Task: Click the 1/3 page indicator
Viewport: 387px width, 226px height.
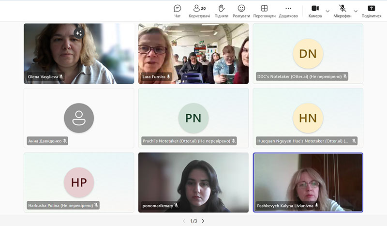Action: click(x=193, y=221)
